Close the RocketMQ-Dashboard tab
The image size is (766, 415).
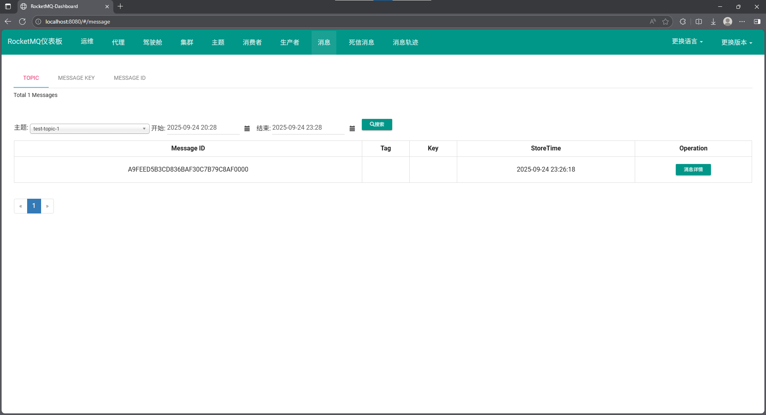click(x=107, y=6)
